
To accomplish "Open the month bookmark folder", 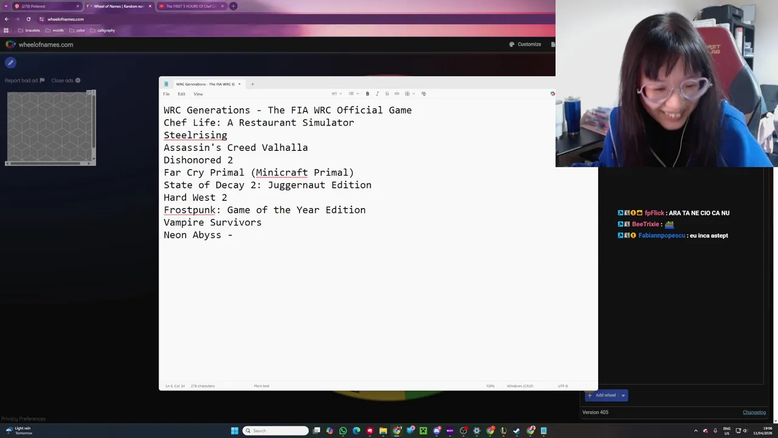I will click(x=55, y=30).
